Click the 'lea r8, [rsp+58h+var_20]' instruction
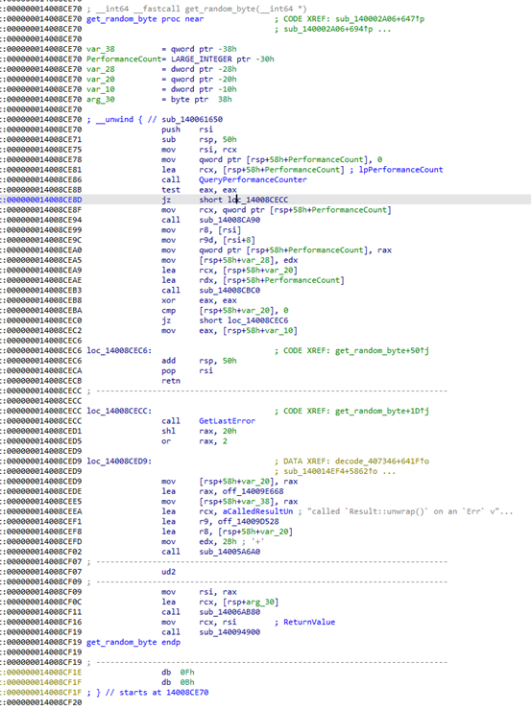 [227, 532]
